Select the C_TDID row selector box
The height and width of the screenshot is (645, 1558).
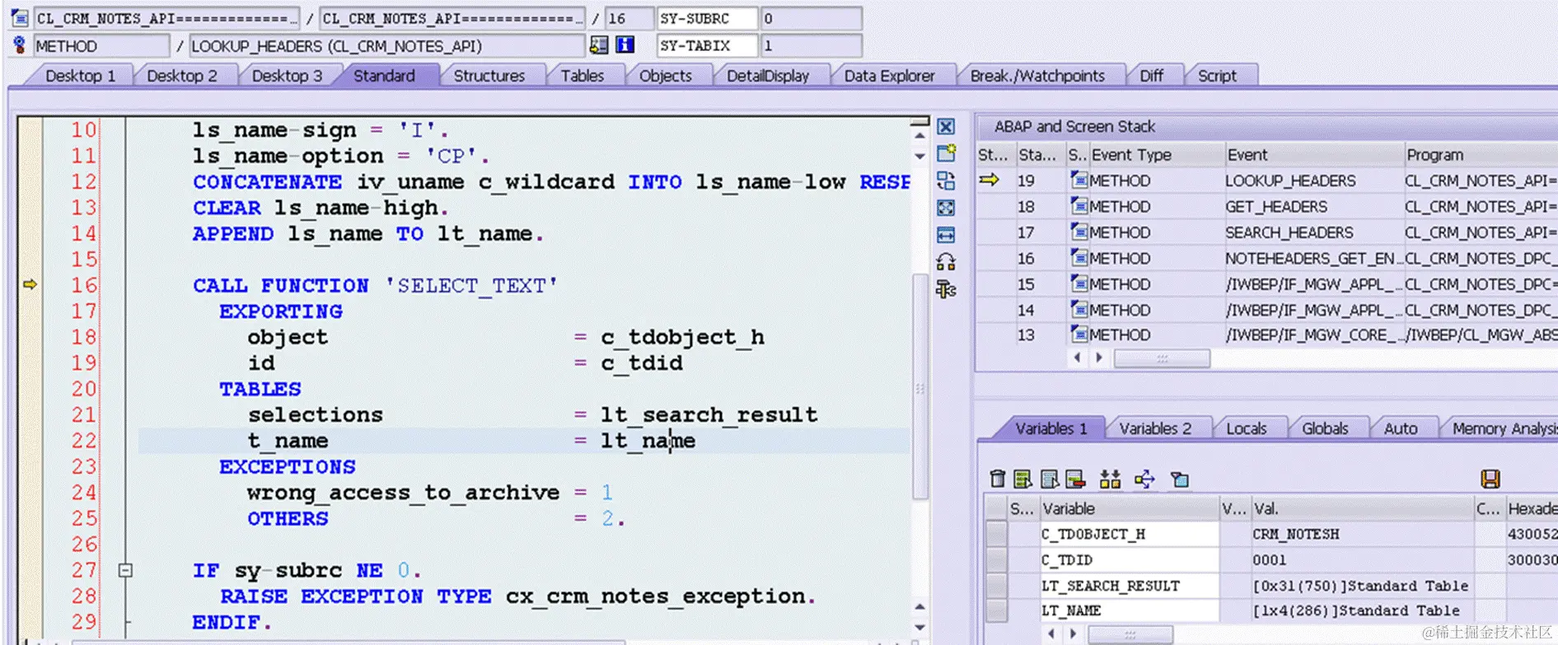pos(996,560)
